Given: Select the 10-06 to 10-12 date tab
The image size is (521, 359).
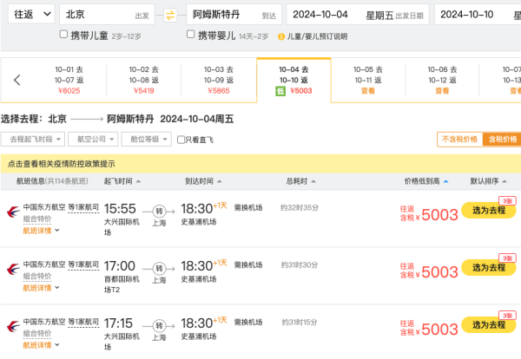Looking at the screenshot, I should click(x=442, y=80).
